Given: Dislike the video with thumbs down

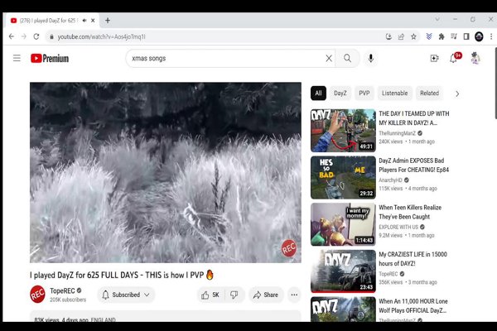Looking at the screenshot, I should click(x=234, y=295).
